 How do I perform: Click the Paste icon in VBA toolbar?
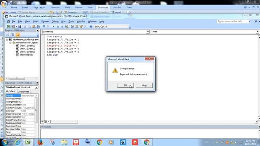(x=34, y=26)
